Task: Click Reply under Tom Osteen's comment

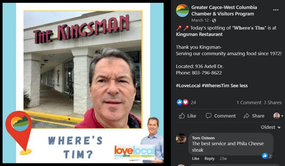Action: 209,159
